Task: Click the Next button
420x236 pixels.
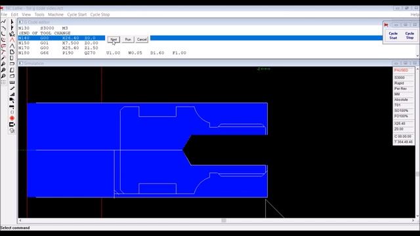Action: click(114, 39)
